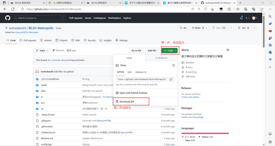The image size is (275, 146).
Task: Open browser extensions puzzle icon
Action: click(x=229, y=9)
